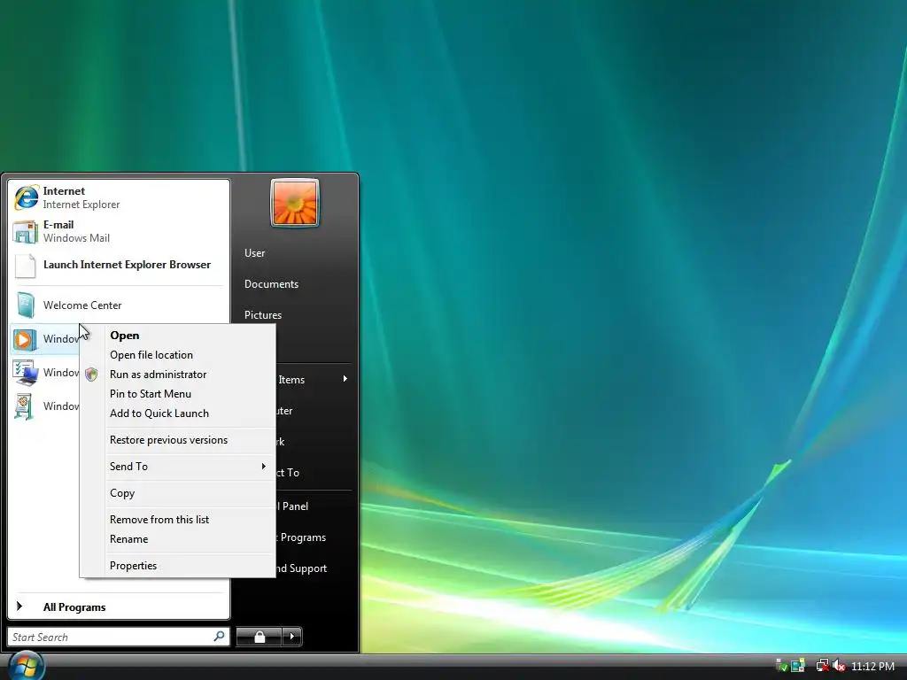Click the orange flower user picture

click(295, 203)
